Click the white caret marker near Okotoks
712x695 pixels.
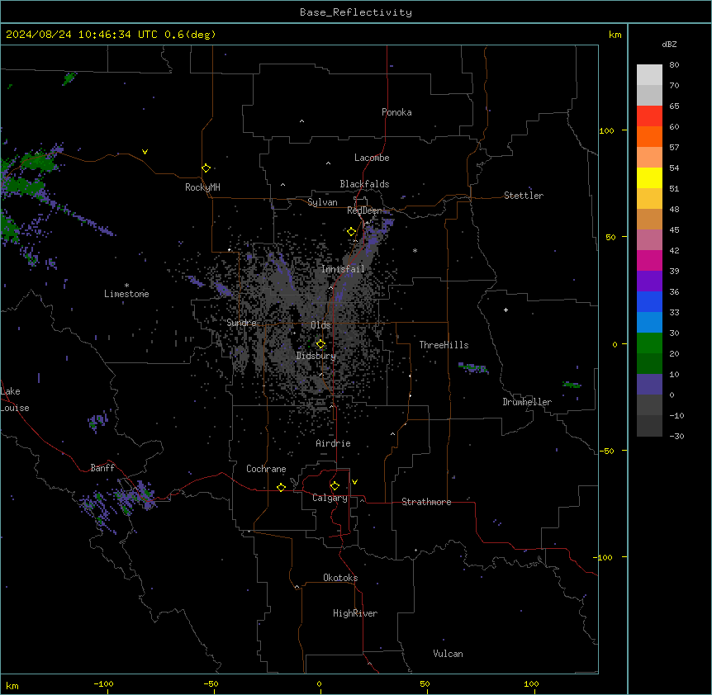point(297,587)
